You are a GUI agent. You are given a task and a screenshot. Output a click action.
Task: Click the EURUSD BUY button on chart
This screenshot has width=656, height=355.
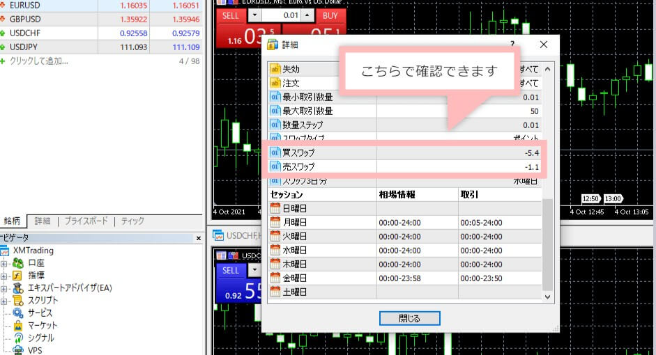330,16
